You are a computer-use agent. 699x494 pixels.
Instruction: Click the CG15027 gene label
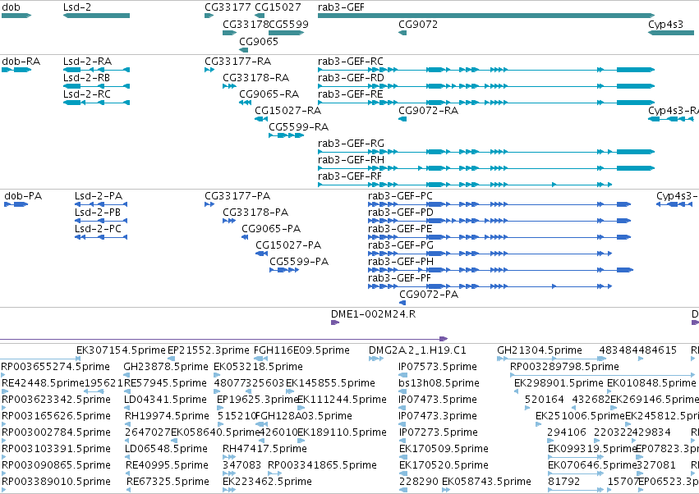tap(278, 7)
